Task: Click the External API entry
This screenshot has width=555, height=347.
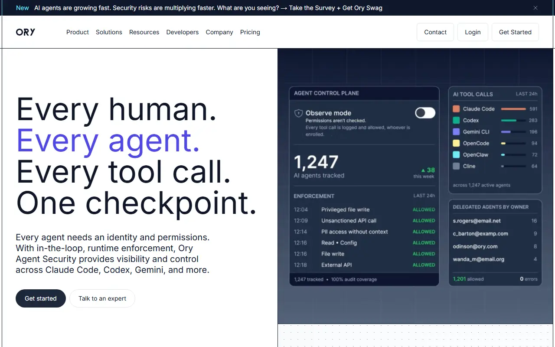Action: coord(336,265)
